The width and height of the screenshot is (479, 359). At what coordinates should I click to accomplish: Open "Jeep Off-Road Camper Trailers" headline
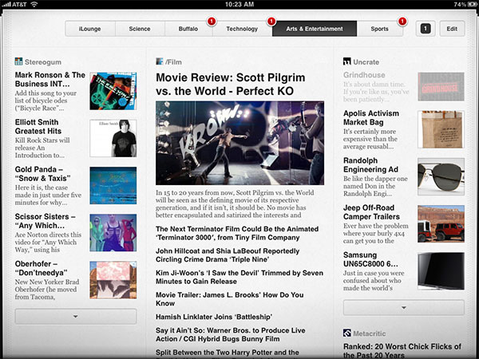click(x=371, y=212)
